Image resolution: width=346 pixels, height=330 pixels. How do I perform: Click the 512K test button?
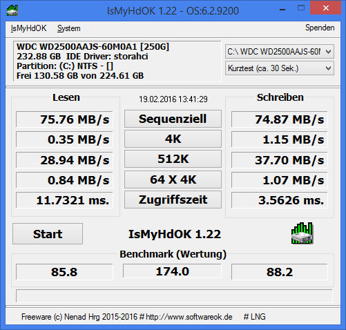(173, 159)
